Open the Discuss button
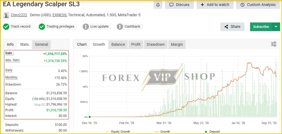 tap(180, 5)
